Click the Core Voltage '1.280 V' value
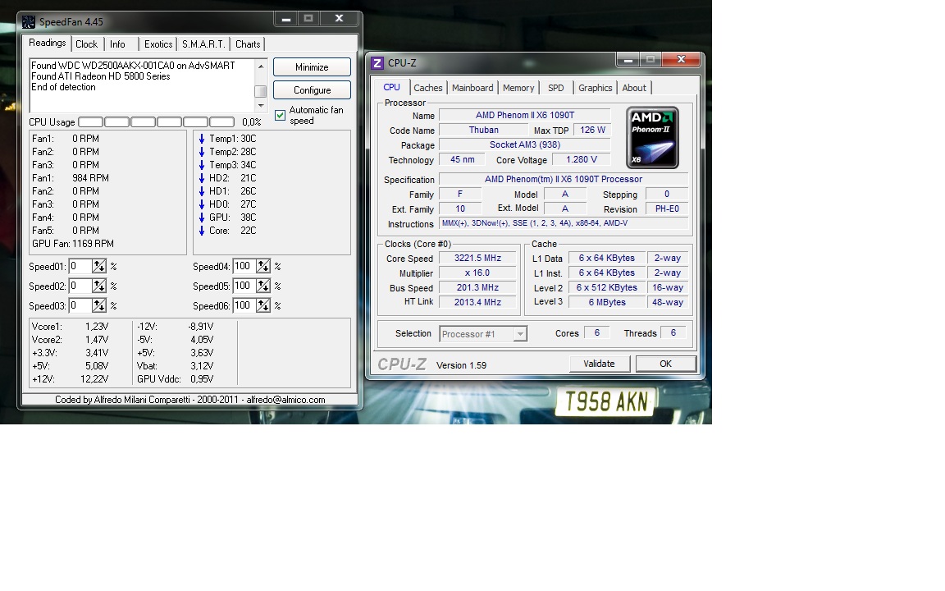Viewport: 945px width, 591px height. (582, 160)
